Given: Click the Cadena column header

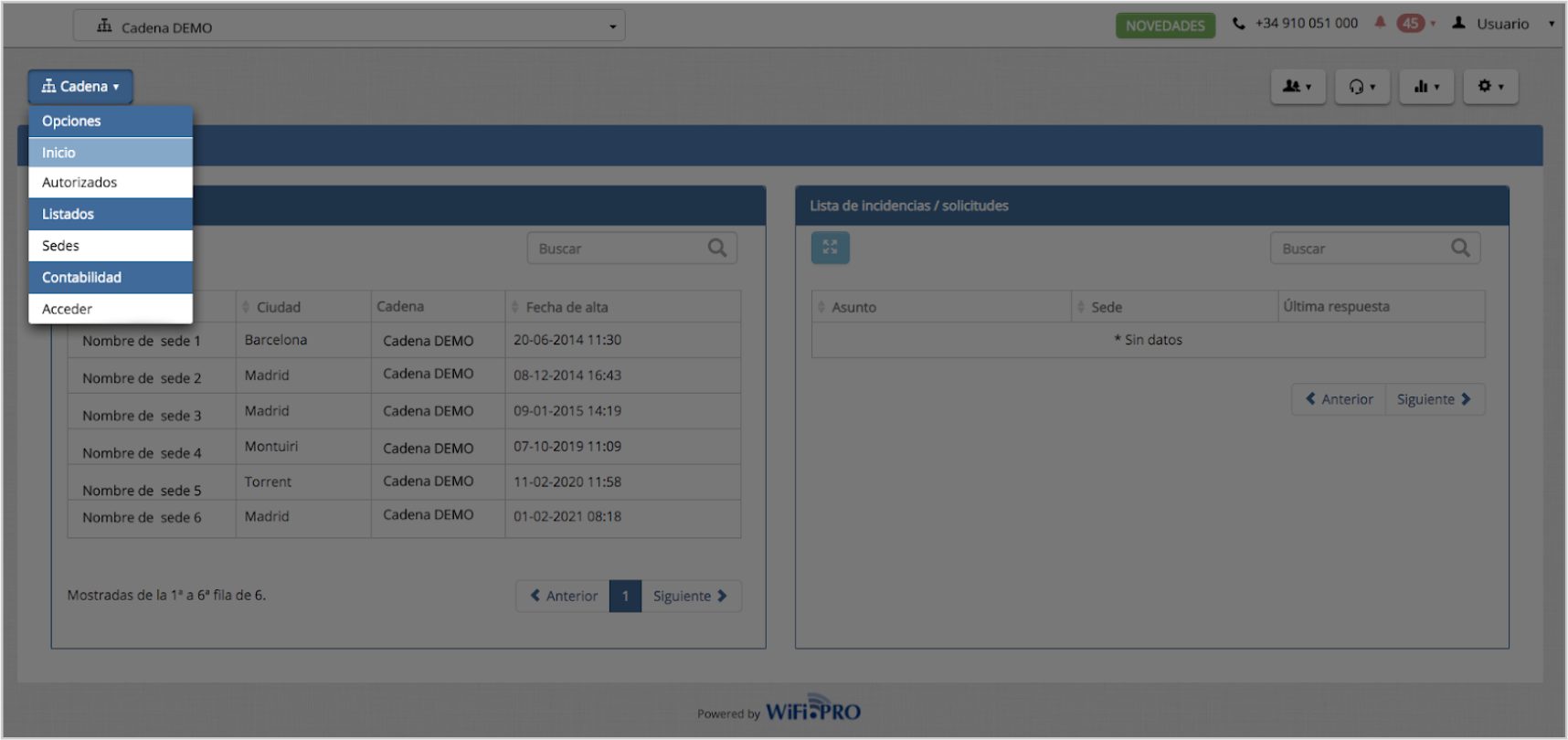Looking at the screenshot, I should click(x=439, y=307).
